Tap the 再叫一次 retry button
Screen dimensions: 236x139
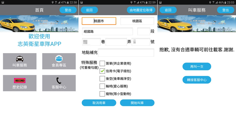(197, 66)
